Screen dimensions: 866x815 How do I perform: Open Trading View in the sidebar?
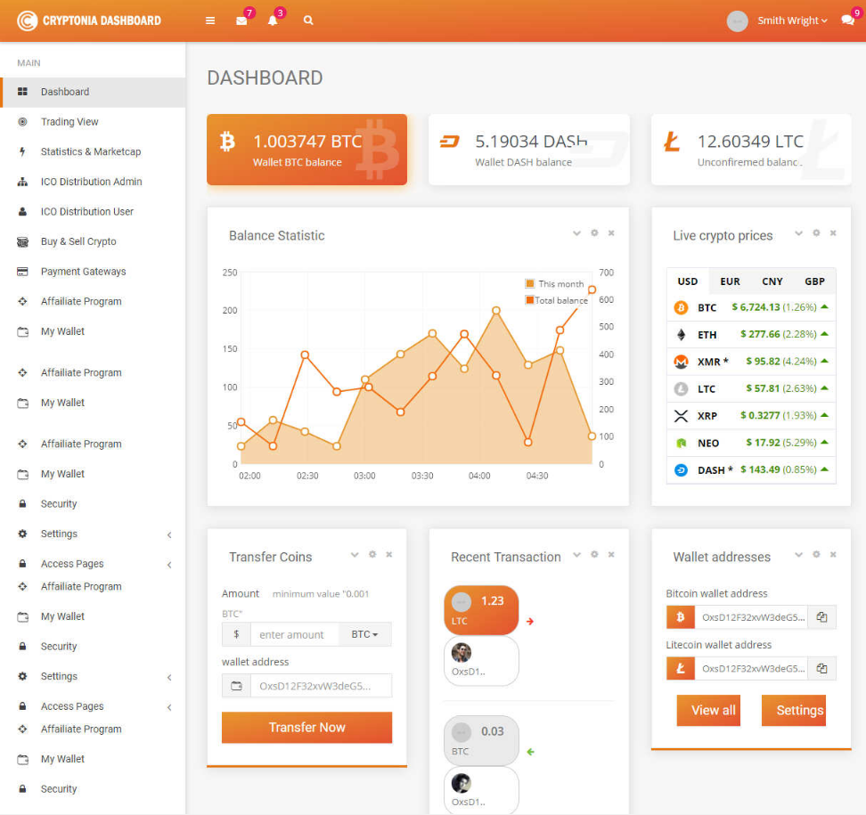click(93, 121)
